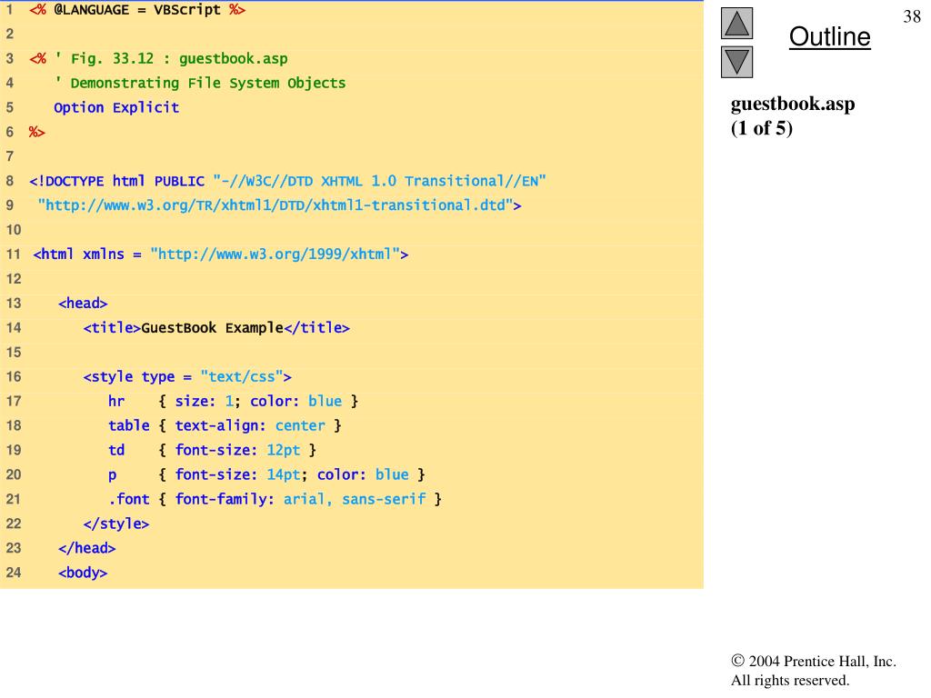The width and height of the screenshot is (931, 698).
Task: Click the p font-size 14pt rule
Action: click(x=266, y=474)
